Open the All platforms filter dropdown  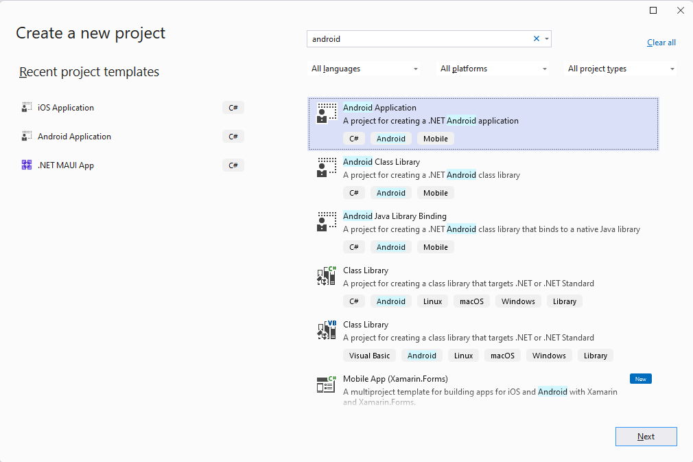coord(493,69)
